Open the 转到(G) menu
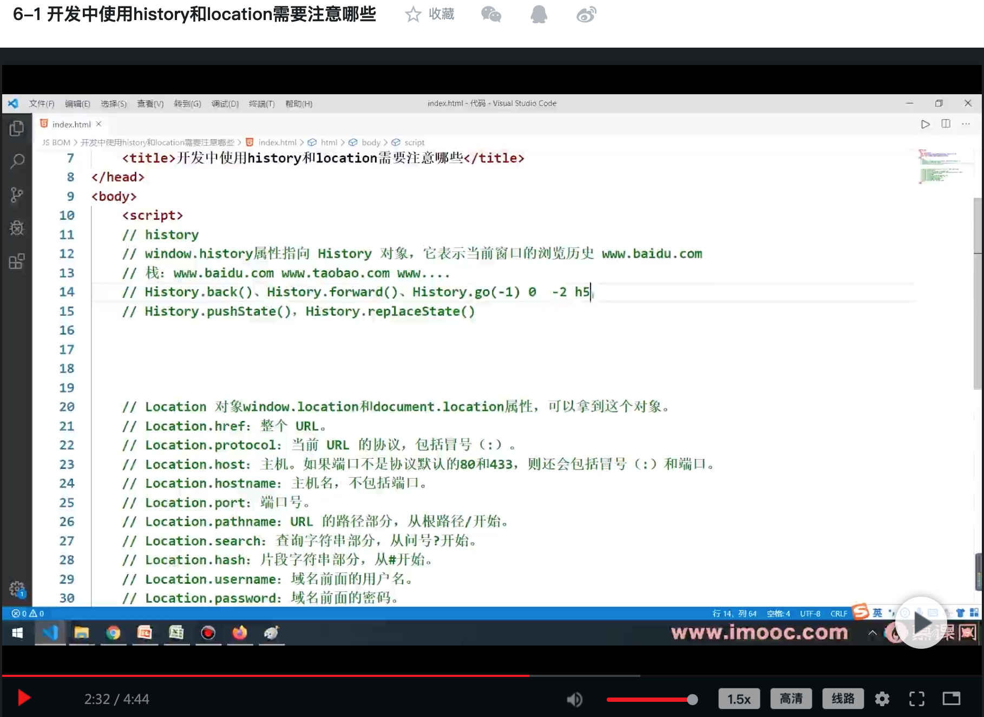This screenshot has height=717, width=984. tap(187, 103)
